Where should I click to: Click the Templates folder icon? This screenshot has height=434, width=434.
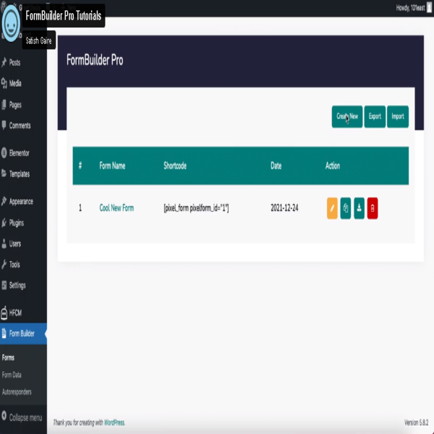(x=4, y=174)
